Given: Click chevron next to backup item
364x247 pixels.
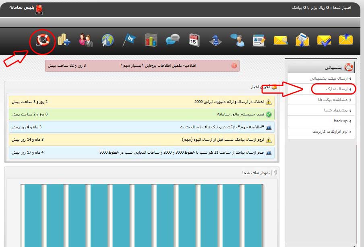Looking at the screenshot, I should coord(351,121).
